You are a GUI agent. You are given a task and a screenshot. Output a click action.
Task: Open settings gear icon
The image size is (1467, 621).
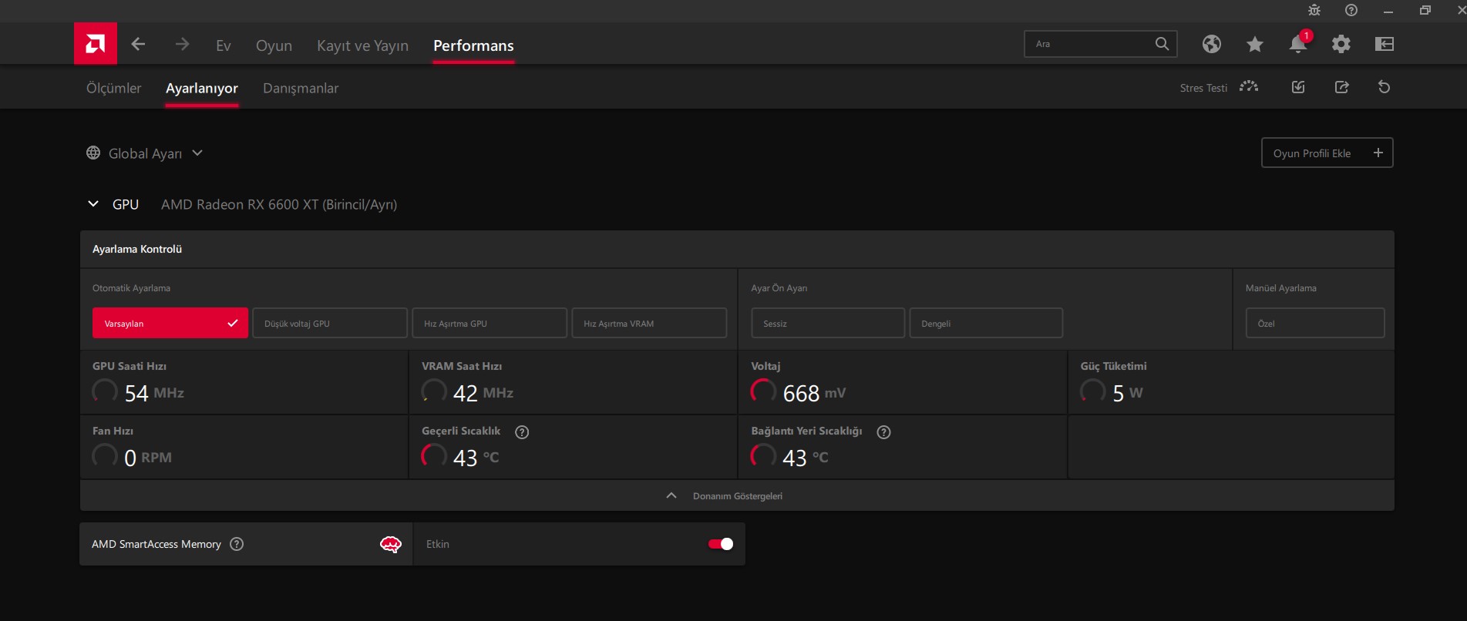pos(1341,44)
